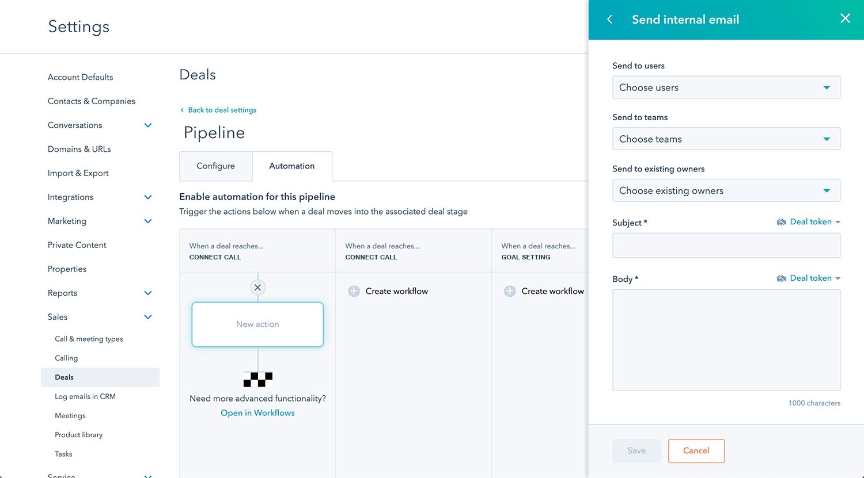Switch to the Configure tab
The width and height of the screenshot is (864, 478).
click(215, 166)
